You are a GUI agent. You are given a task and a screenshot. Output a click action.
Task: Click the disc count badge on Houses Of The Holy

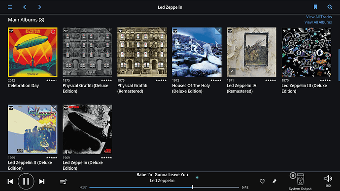click(x=219, y=30)
